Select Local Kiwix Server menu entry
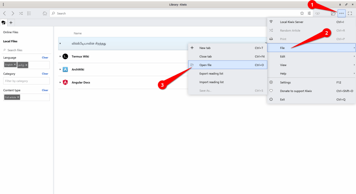This screenshot has height=194, width=356. click(311, 22)
